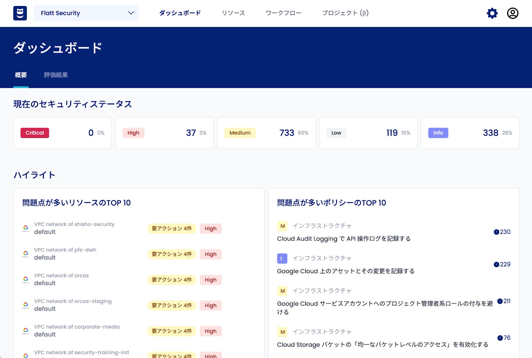This screenshot has height=358, width=532.
Task: Click alert icon beside count 211
Action: [500, 301]
